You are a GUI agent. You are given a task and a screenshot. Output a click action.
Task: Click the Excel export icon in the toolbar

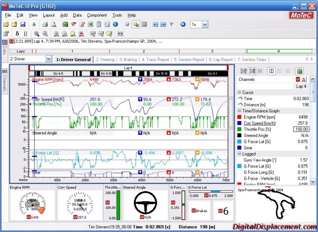pos(90,25)
